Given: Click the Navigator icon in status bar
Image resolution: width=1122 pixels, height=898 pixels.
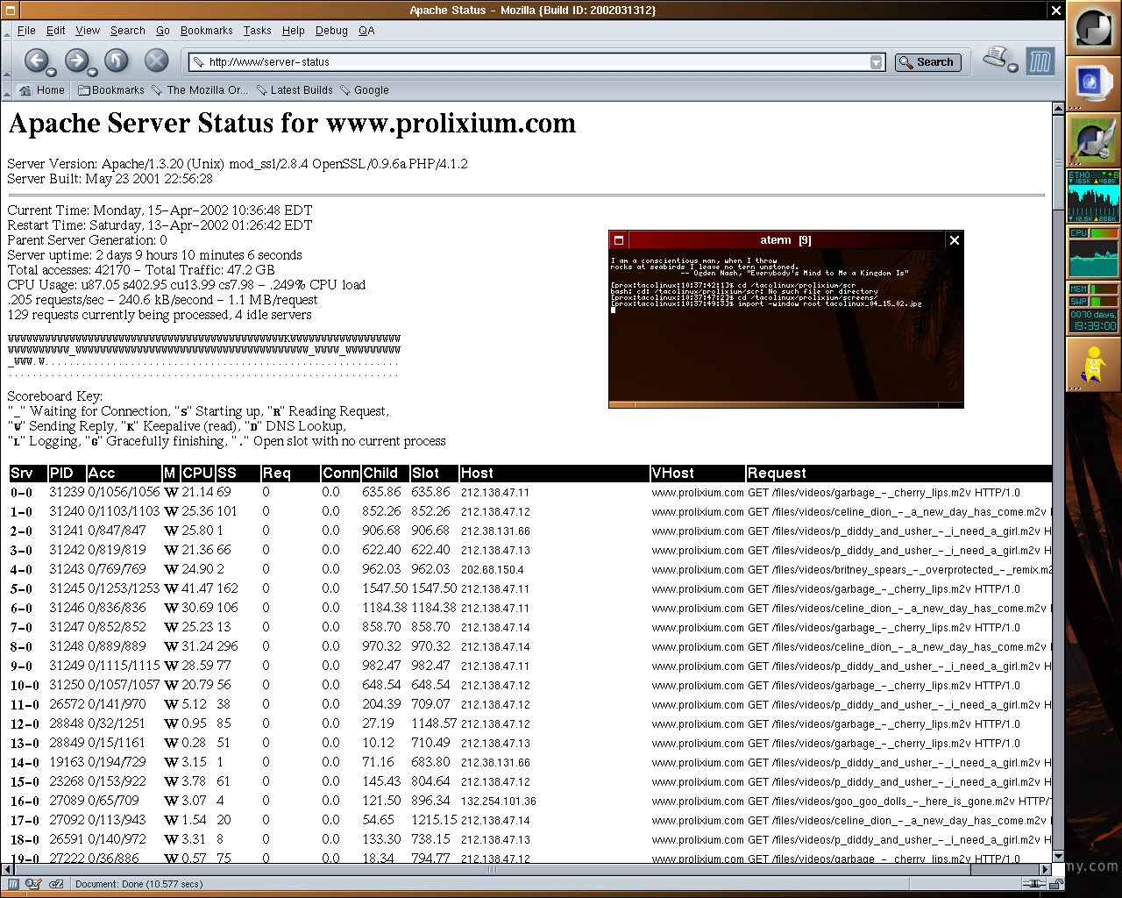Looking at the screenshot, I should point(15,884).
